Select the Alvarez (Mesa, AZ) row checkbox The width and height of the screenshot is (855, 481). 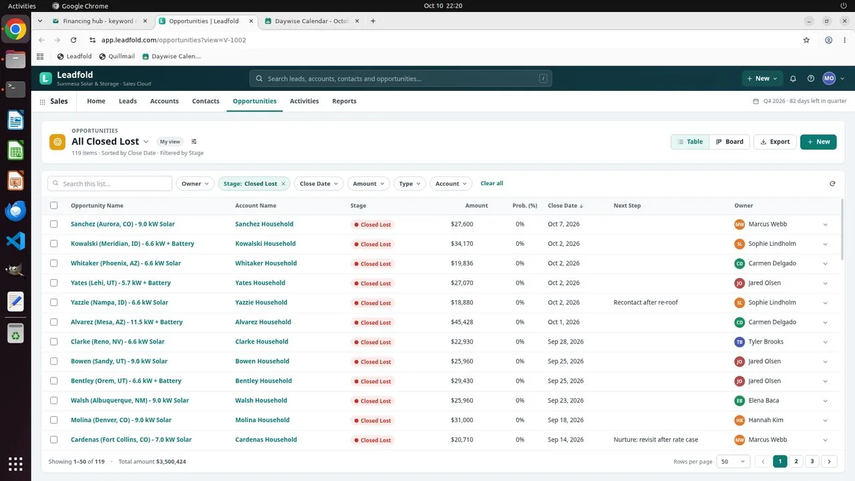54,322
